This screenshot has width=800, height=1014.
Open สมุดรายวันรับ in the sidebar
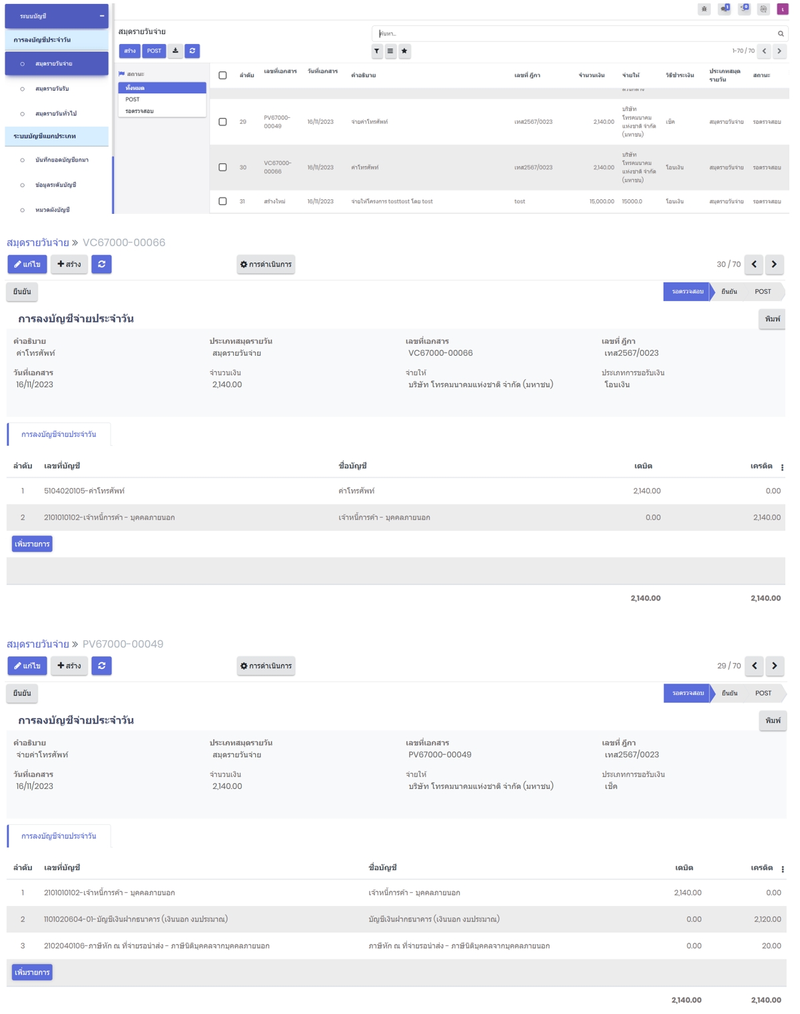coord(57,89)
